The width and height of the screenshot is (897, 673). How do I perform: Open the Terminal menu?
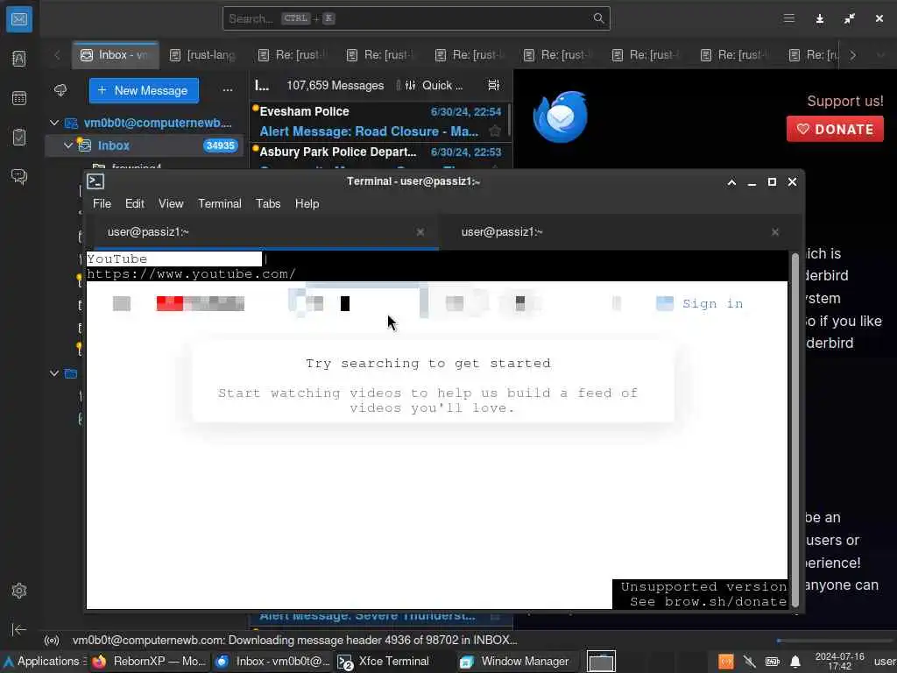point(220,203)
